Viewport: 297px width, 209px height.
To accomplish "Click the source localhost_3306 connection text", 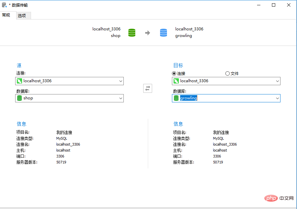I will pos(38,81).
